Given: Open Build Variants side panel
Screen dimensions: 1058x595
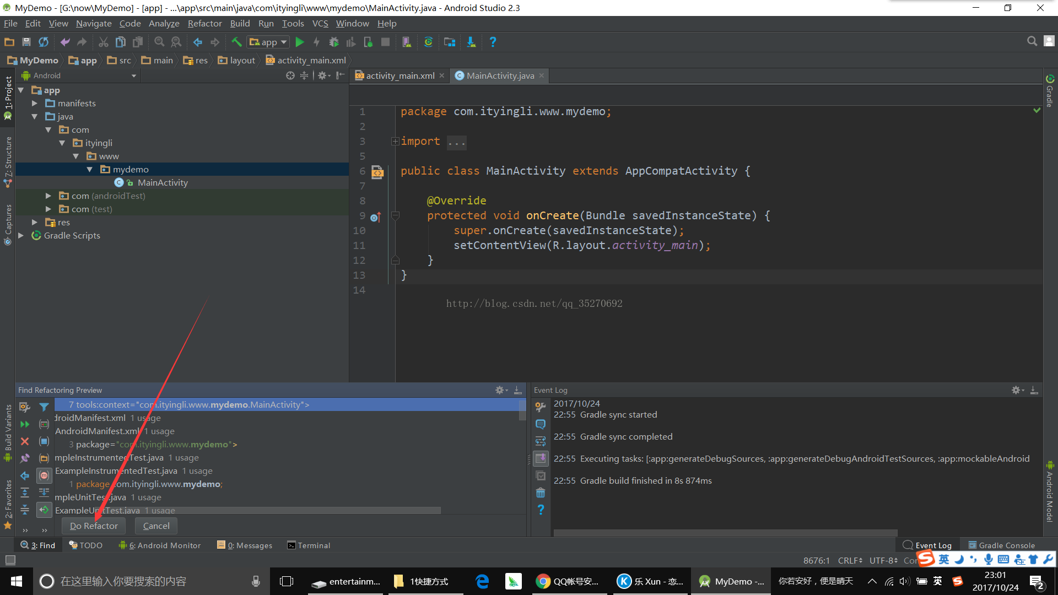Looking at the screenshot, I should tap(8, 434).
